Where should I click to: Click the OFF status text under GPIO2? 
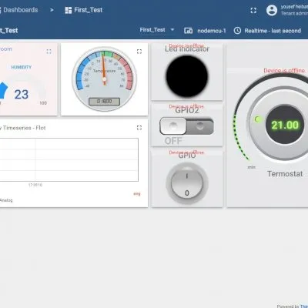173,141
